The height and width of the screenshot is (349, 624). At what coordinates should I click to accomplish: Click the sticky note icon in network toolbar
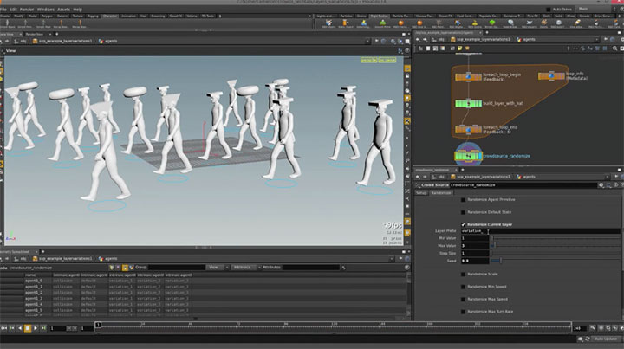pos(459,48)
